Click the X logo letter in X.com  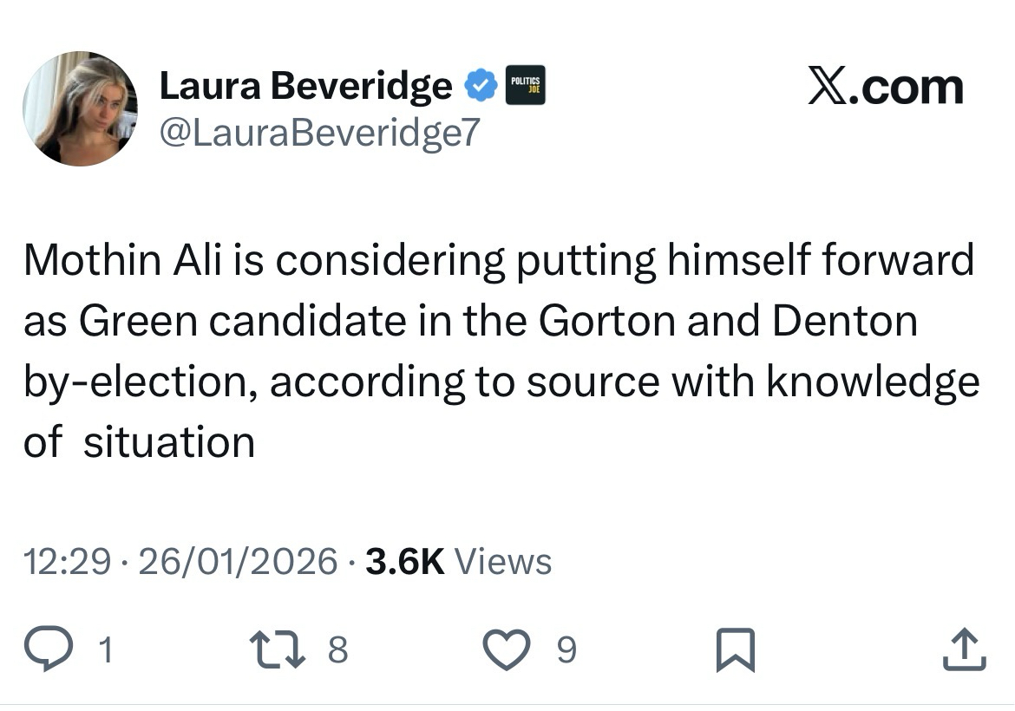coord(828,87)
